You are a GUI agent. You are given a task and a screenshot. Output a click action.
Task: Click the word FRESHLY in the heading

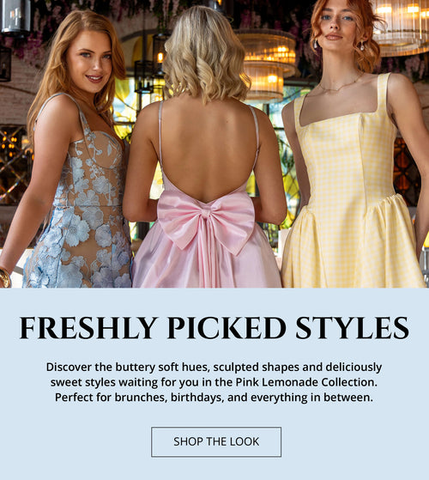88,328
